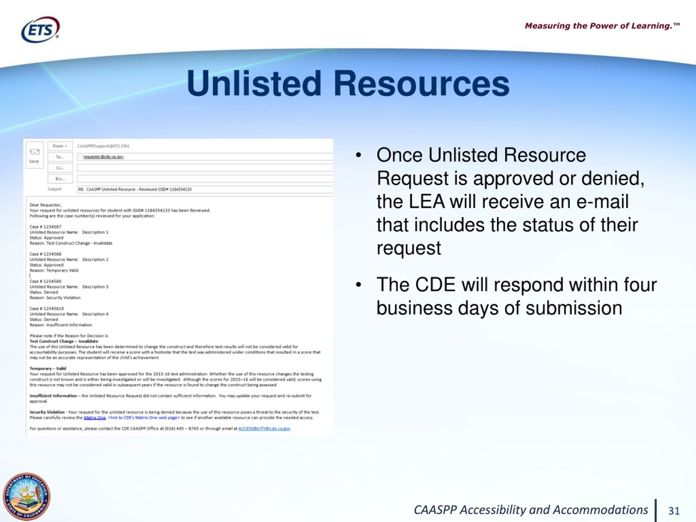
Task: Click the requestor@cde.ca.gov recipient
Action: click(x=103, y=157)
